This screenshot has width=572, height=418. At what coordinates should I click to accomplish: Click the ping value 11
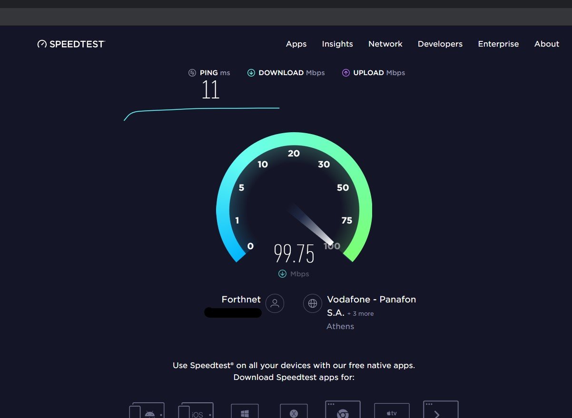tap(210, 89)
